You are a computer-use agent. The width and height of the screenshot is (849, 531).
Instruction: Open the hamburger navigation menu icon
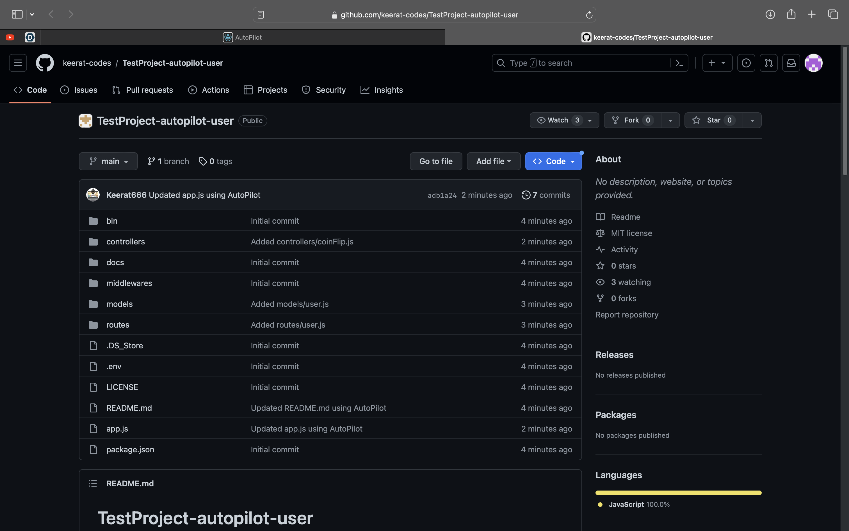(x=18, y=63)
